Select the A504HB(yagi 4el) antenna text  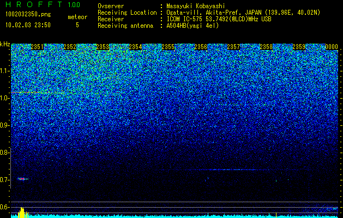[x=192, y=26]
